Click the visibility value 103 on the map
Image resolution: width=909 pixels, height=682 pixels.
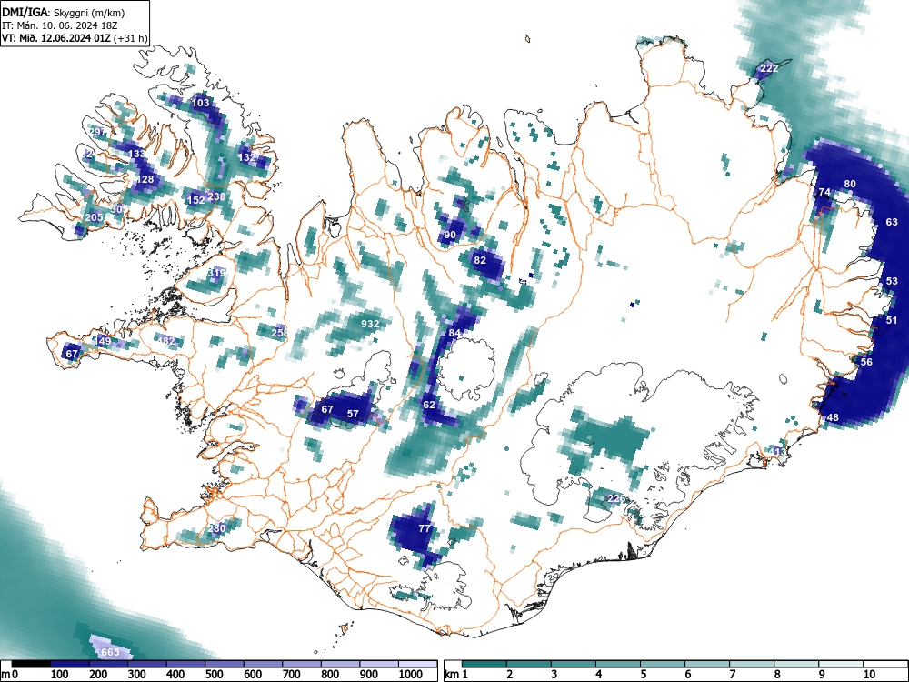[x=201, y=103]
